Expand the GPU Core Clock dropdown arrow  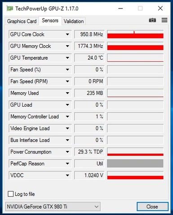pyautogui.click(x=67, y=34)
